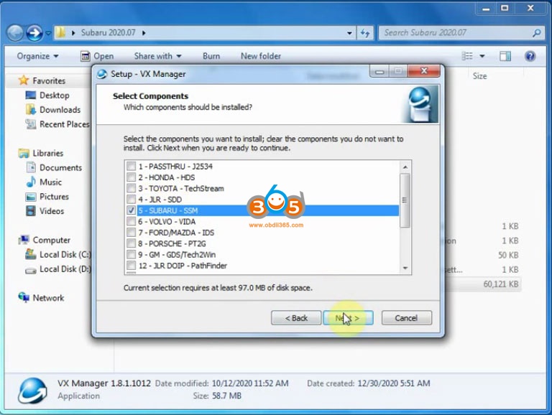Click Open in Explorer toolbar
Screen dimensions: 552x415
pyautogui.click(x=97, y=56)
